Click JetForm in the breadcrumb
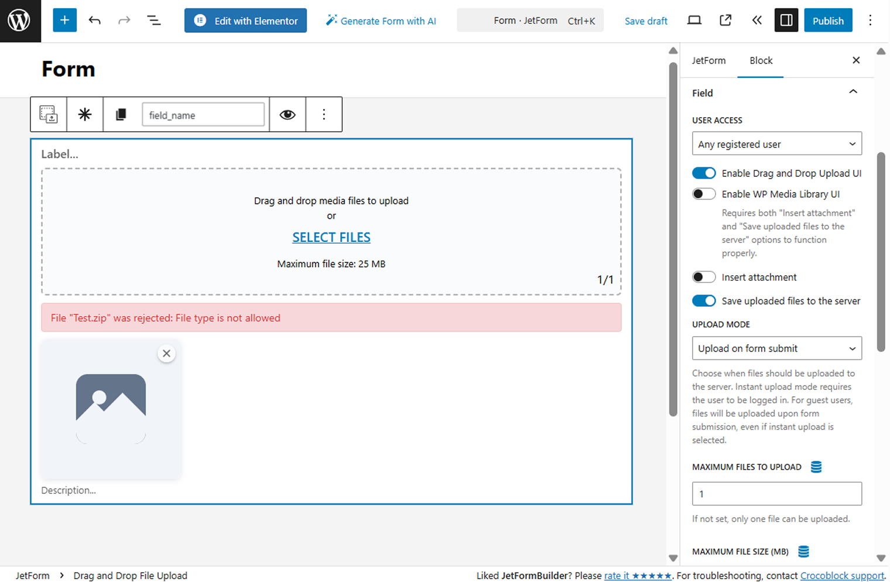Viewport: 890px width, 582px height. (32, 576)
